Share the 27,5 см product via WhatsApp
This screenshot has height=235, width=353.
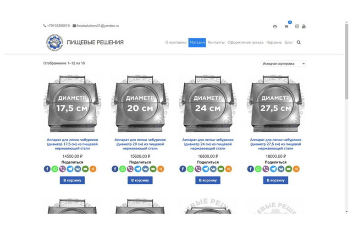258,169
